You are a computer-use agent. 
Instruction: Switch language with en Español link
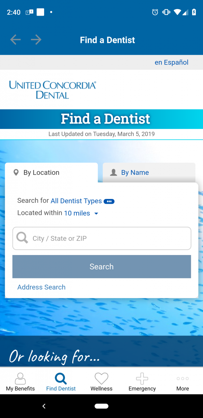click(x=171, y=62)
